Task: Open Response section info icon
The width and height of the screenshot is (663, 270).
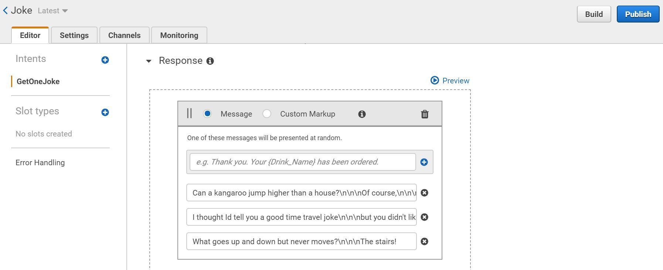Action: tap(210, 61)
